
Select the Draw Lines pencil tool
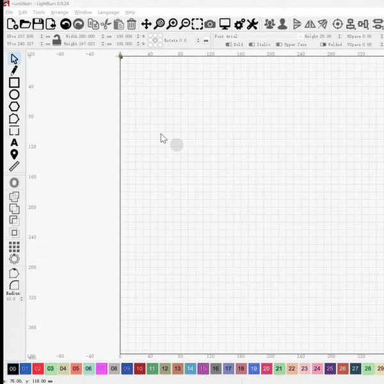coord(14,70)
